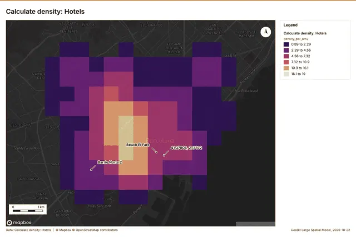The width and height of the screenshot is (356, 237).
Task: Click the 16.1 to 19 range text
Action: 298,74
